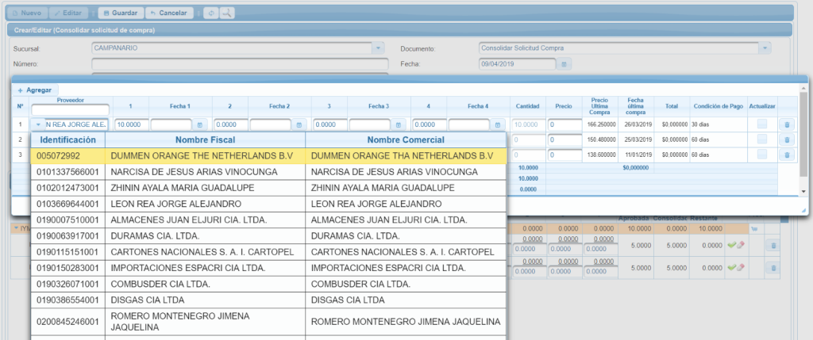Choose DURAMAS CIA. LTDA. from the list

point(268,236)
